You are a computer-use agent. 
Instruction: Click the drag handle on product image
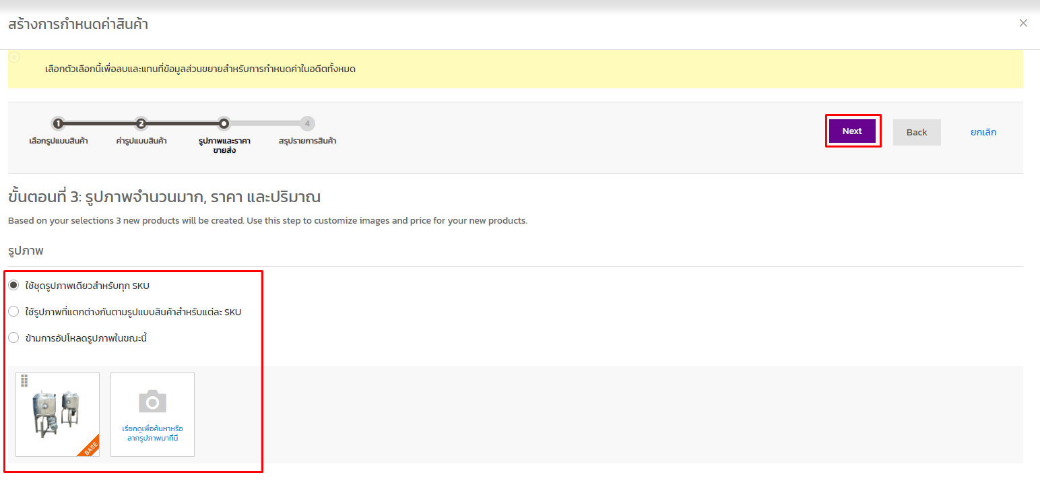click(24, 381)
